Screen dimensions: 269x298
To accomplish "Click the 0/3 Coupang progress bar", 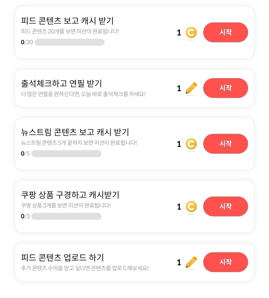I will pyautogui.click(x=66, y=216).
